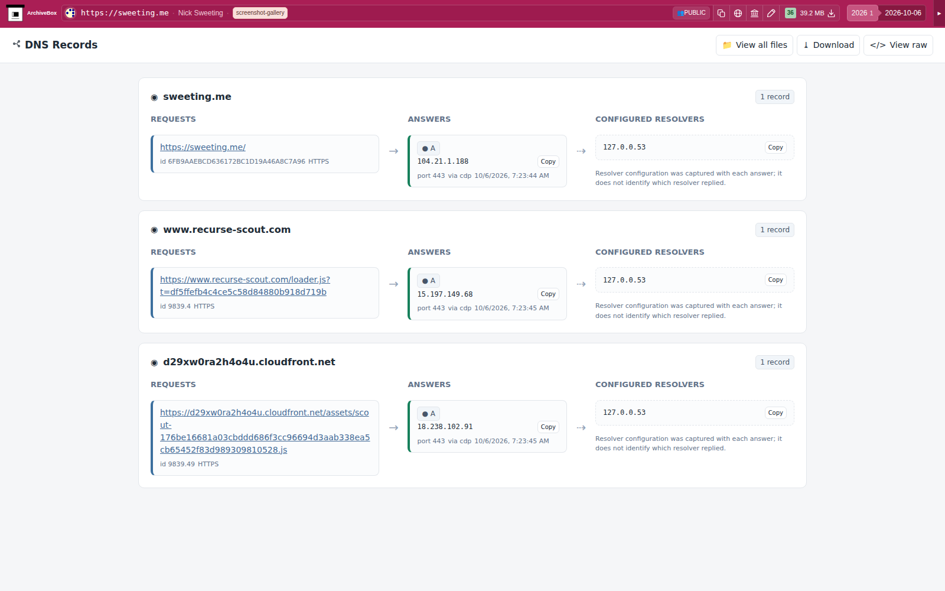The width and height of the screenshot is (945, 591).
Task: Click the green 36 files badge
Action: coord(790,13)
